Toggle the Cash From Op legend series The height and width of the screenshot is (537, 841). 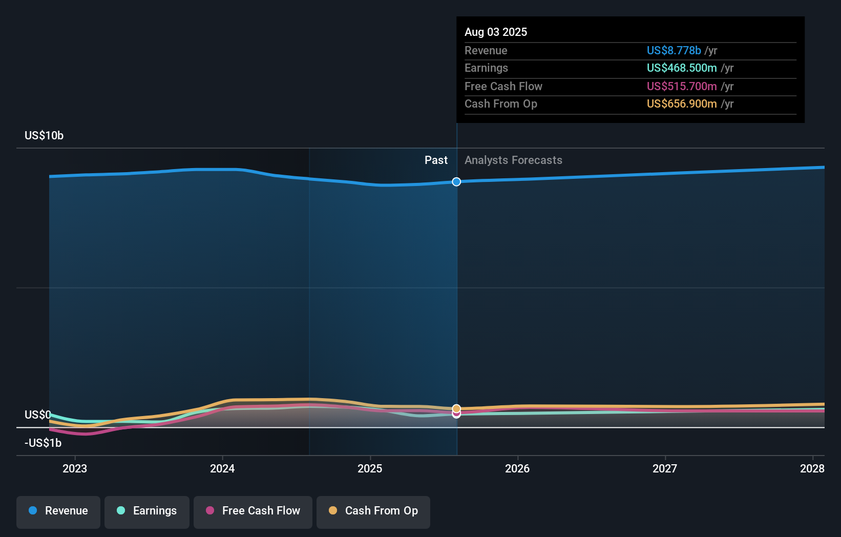pos(373,512)
